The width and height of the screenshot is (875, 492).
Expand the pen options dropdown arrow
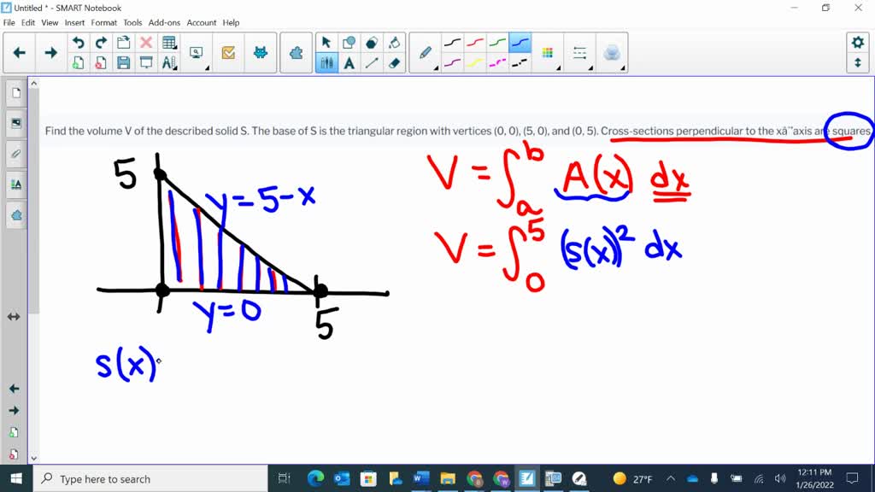(x=437, y=67)
